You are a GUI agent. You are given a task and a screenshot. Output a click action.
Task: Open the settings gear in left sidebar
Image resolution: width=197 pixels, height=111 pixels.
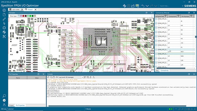(x=4, y=100)
